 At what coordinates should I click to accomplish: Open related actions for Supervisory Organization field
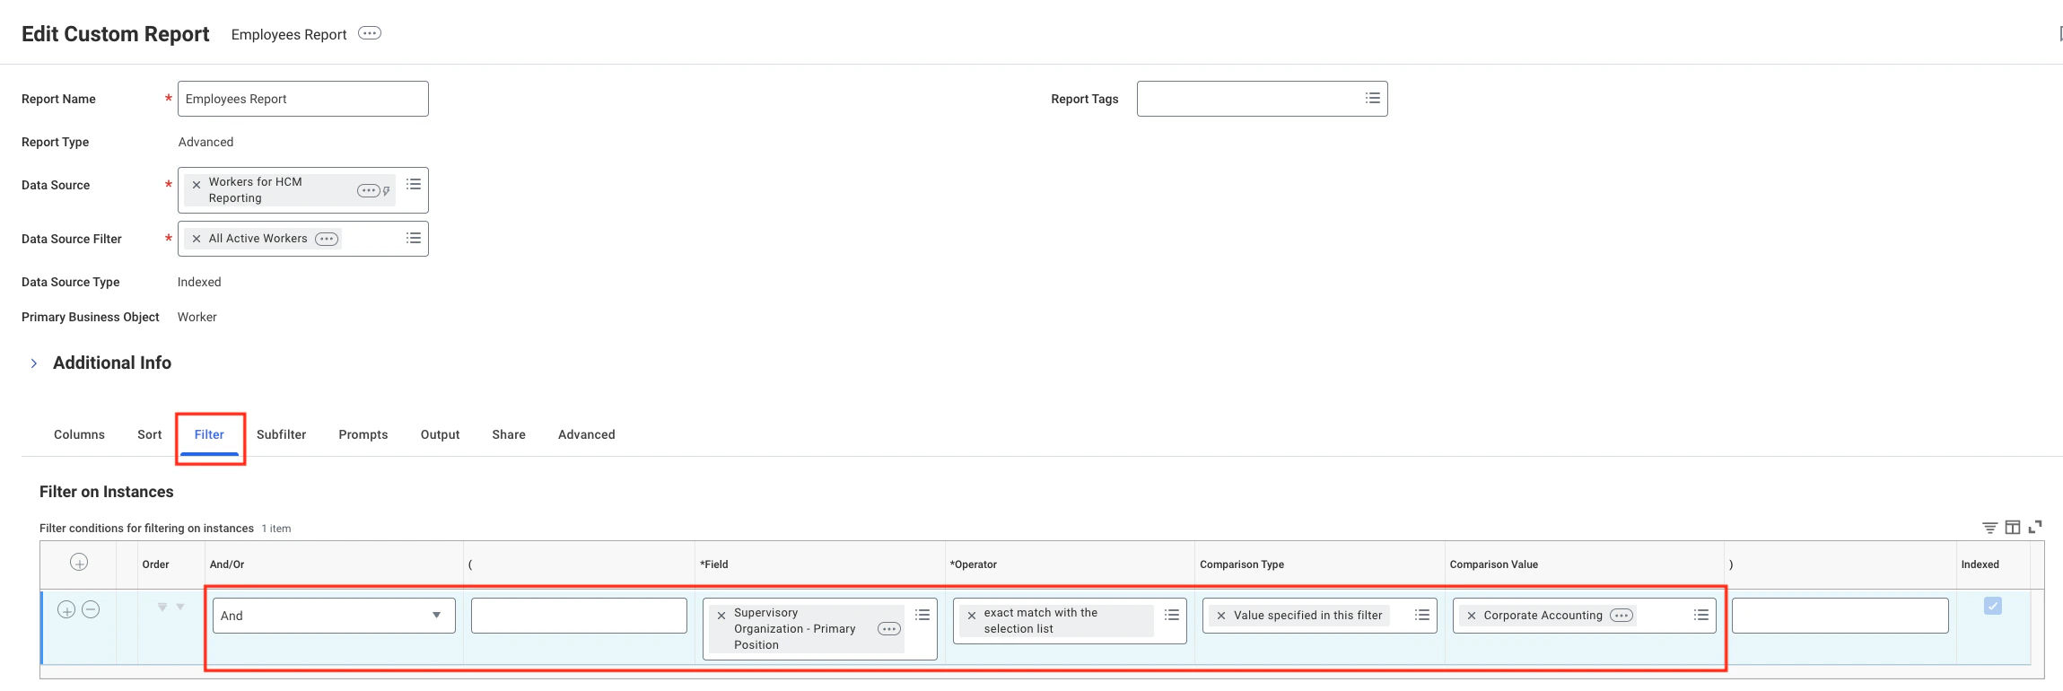889,629
